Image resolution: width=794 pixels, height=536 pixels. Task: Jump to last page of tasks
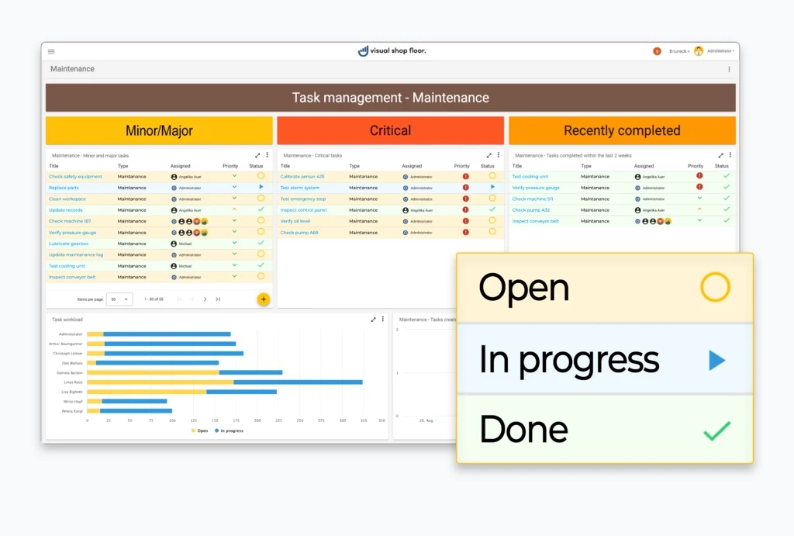[218, 299]
